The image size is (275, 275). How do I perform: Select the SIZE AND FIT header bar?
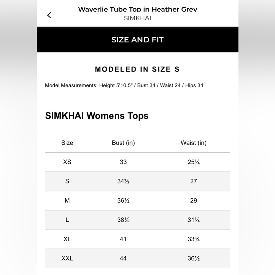point(137,40)
